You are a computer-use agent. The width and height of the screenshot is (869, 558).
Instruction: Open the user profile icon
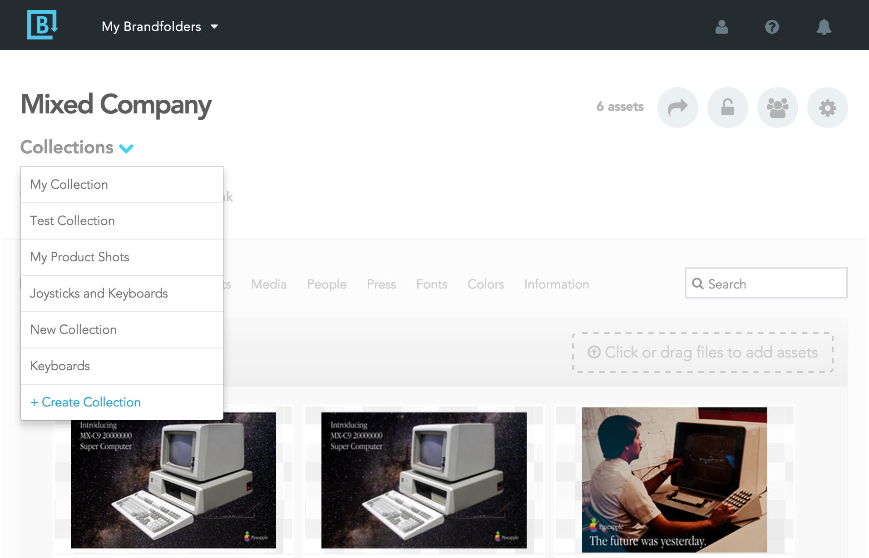721,27
